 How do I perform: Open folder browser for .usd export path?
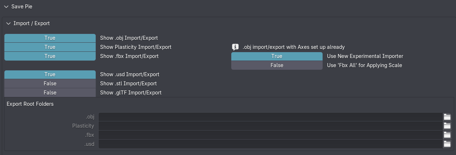pyautogui.click(x=447, y=144)
